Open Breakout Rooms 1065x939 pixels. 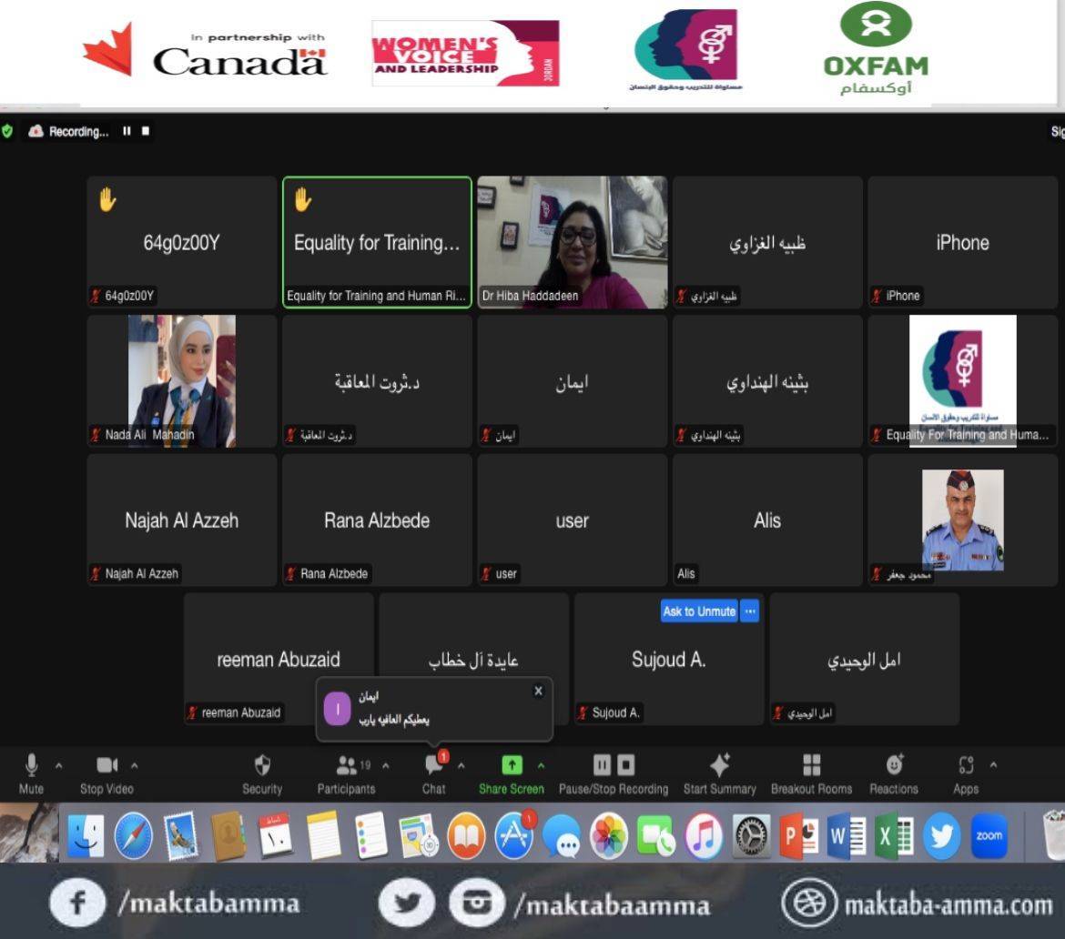811,765
